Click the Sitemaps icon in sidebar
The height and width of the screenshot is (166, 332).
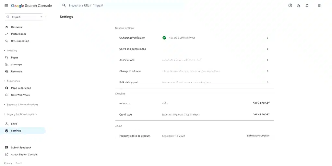coord(7,65)
